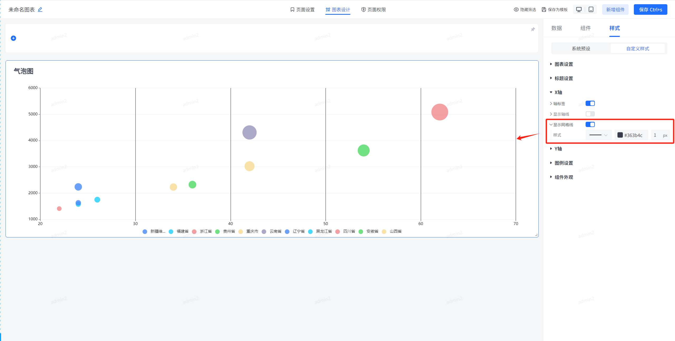Click 新增组件 button

click(615, 9)
